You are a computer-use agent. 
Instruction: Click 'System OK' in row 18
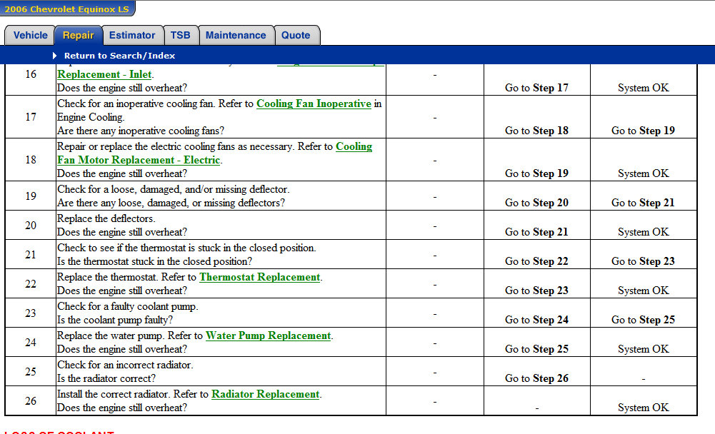click(644, 173)
